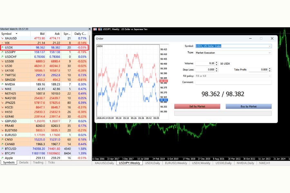
Task: Switch to the Trading tab
Action: tap(38, 162)
